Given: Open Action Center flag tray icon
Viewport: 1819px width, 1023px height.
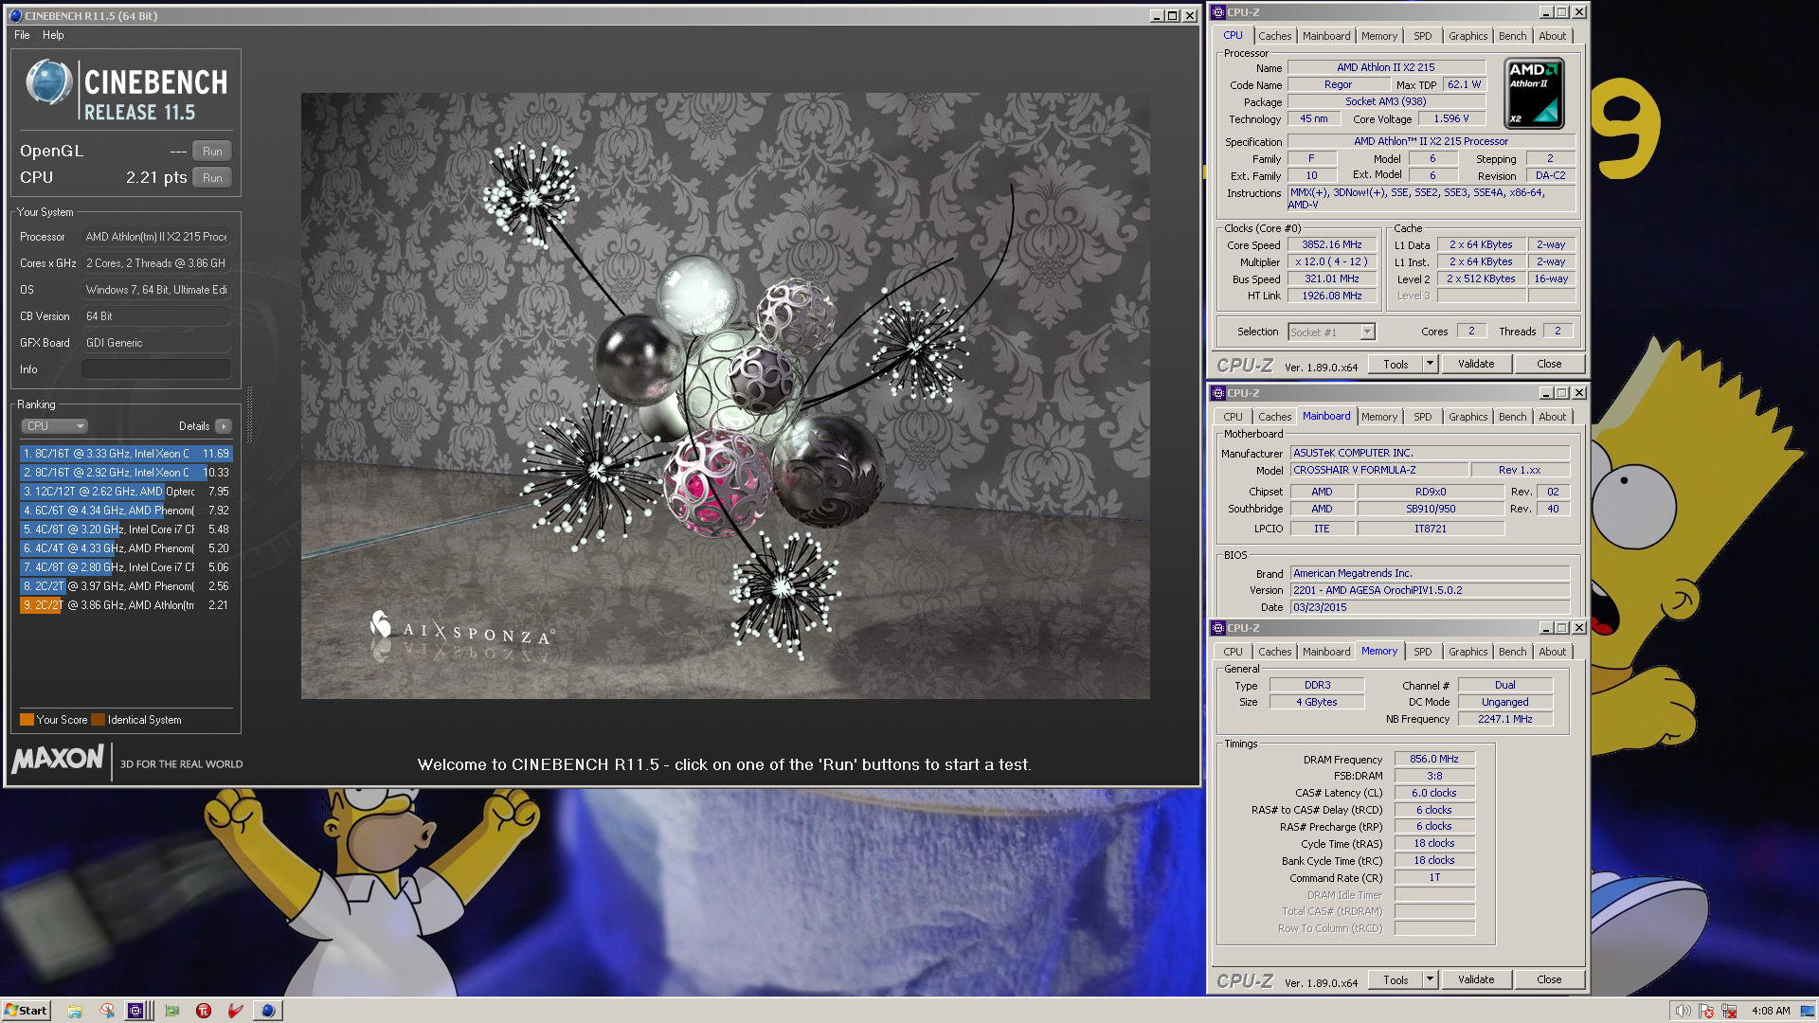Looking at the screenshot, I should tap(1706, 1011).
